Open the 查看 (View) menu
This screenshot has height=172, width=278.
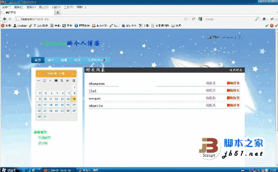31,7
